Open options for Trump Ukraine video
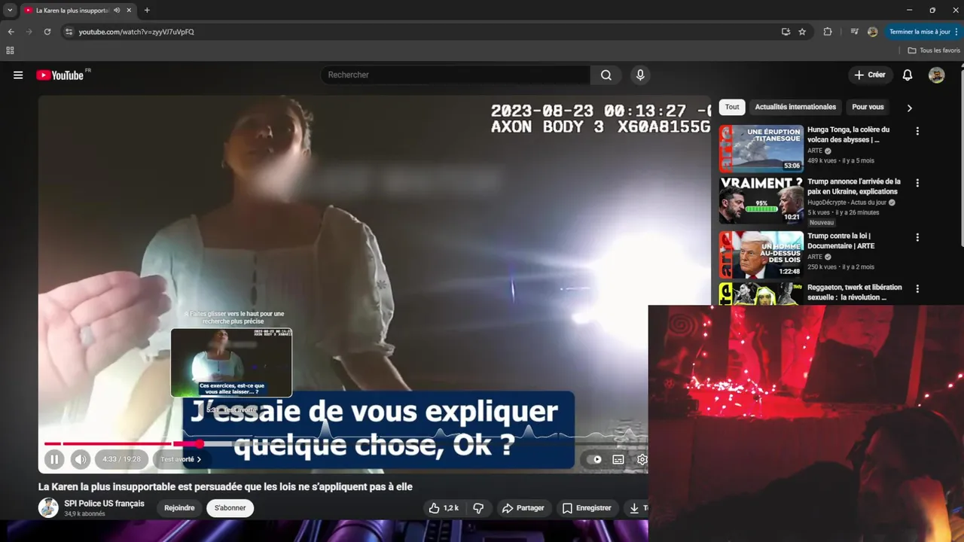 click(x=917, y=183)
